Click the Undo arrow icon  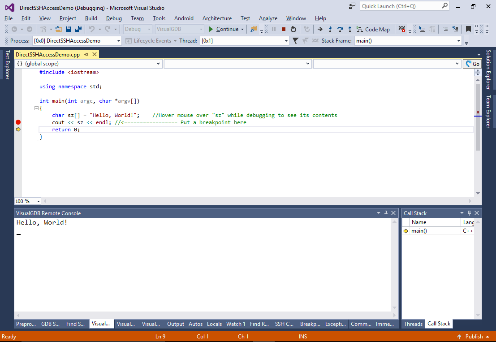(92, 29)
